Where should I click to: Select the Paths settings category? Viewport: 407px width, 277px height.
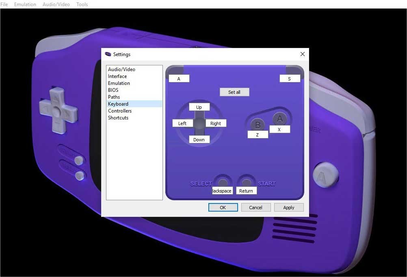coord(114,97)
